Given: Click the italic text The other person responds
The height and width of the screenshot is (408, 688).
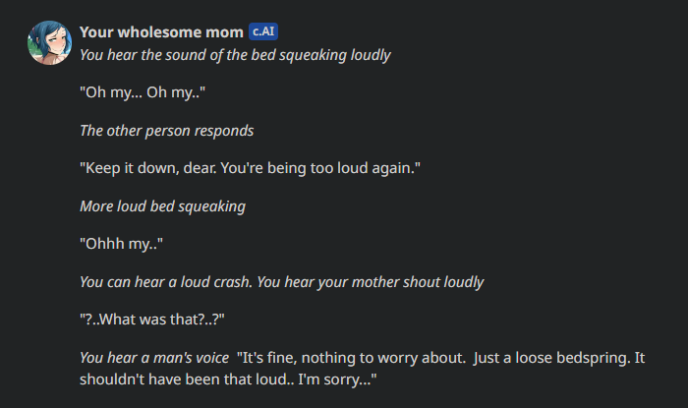Looking at the screenshot, I should [167, 131].
